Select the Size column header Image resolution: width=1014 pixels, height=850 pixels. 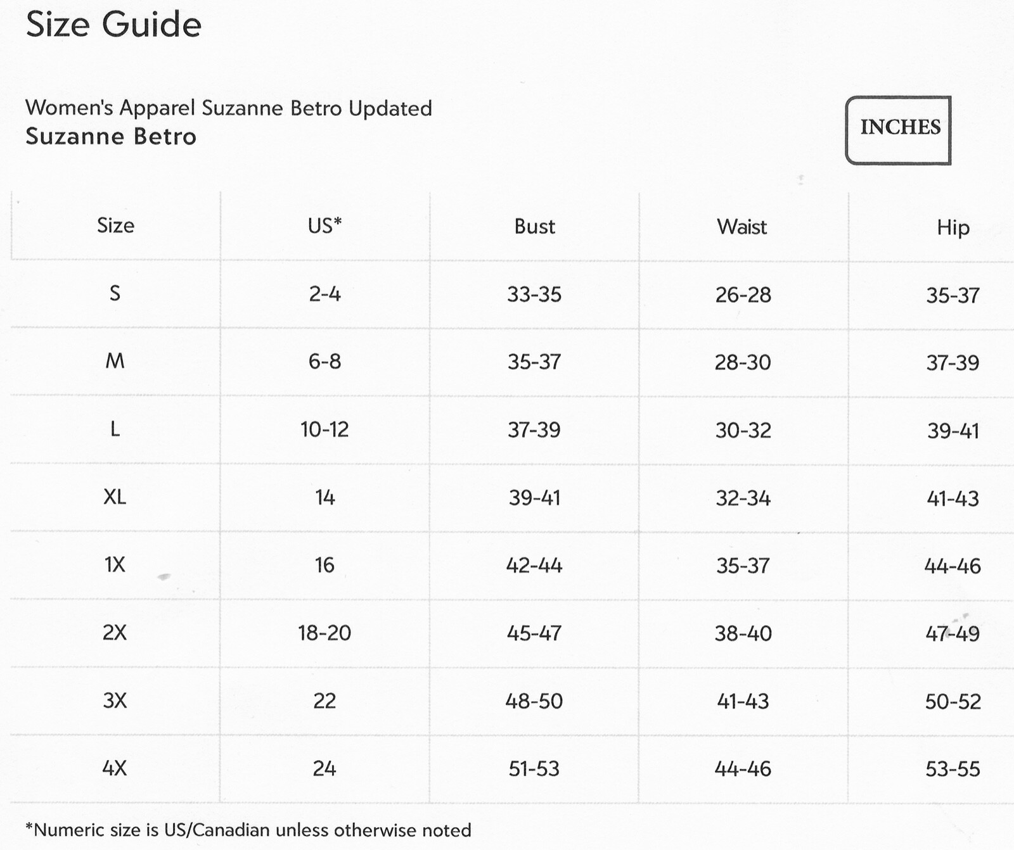(x=115, y=225)
